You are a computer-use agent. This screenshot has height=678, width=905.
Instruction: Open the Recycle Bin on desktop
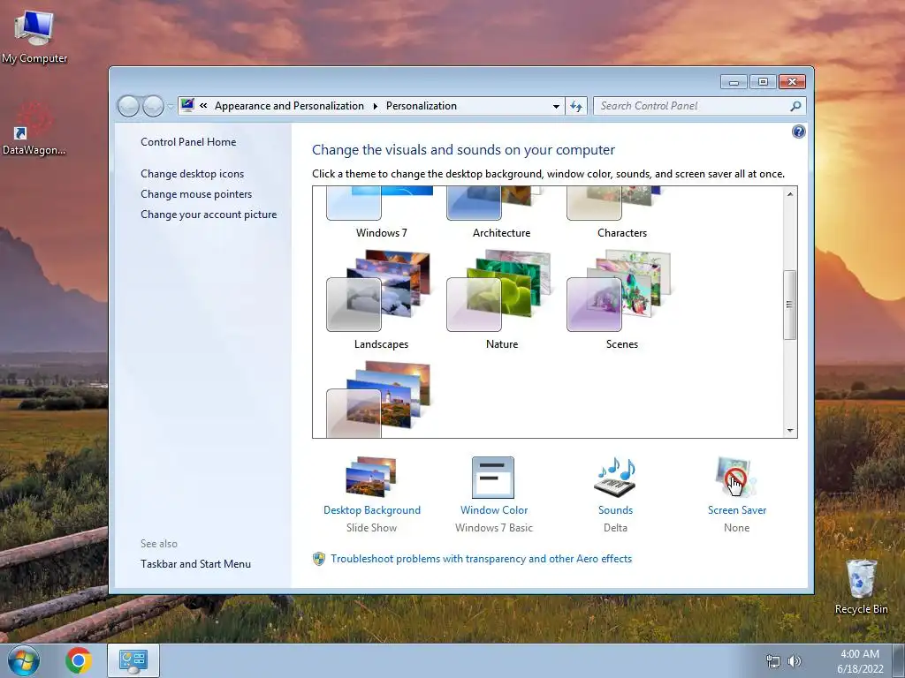tap(861, 586)
